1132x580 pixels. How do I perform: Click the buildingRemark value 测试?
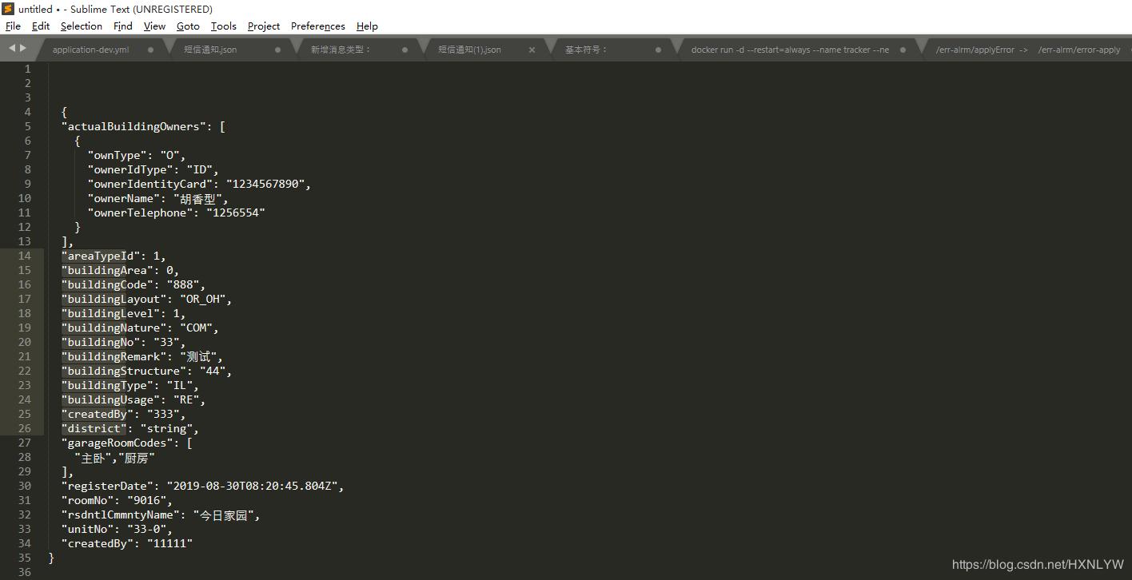197,356
